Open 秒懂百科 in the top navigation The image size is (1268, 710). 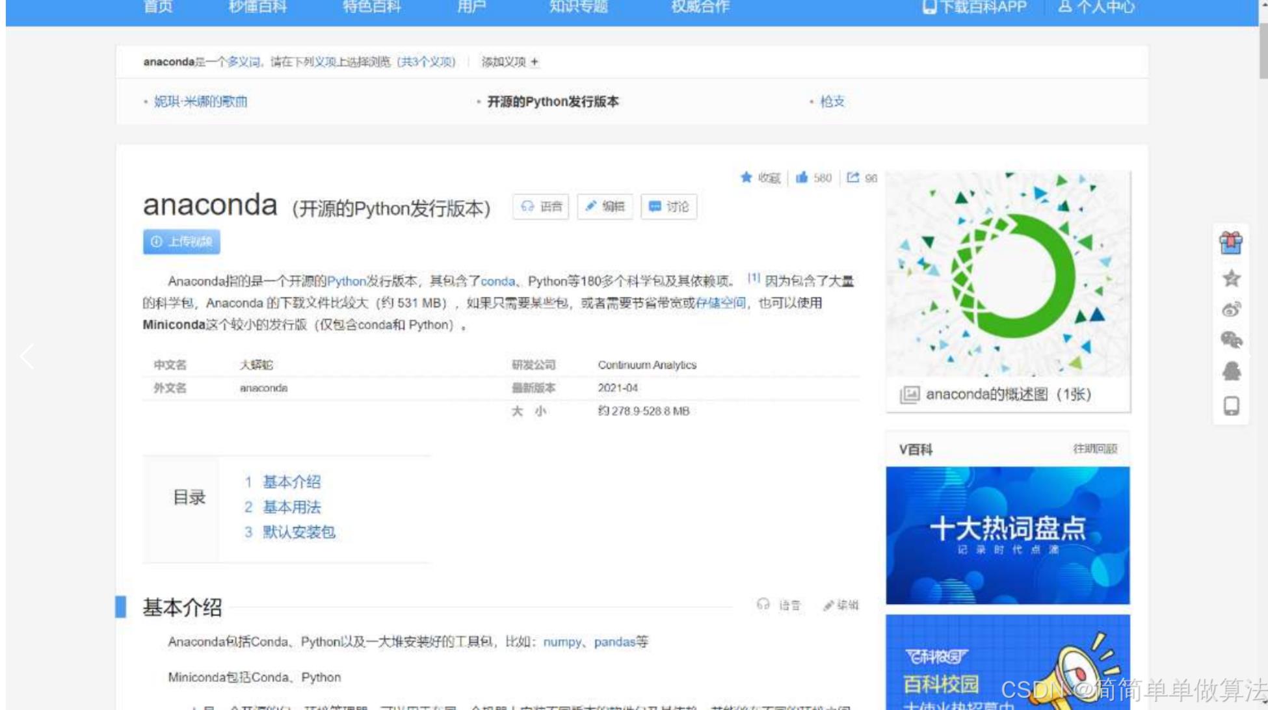pyautogui.click(x=258, y=7)
